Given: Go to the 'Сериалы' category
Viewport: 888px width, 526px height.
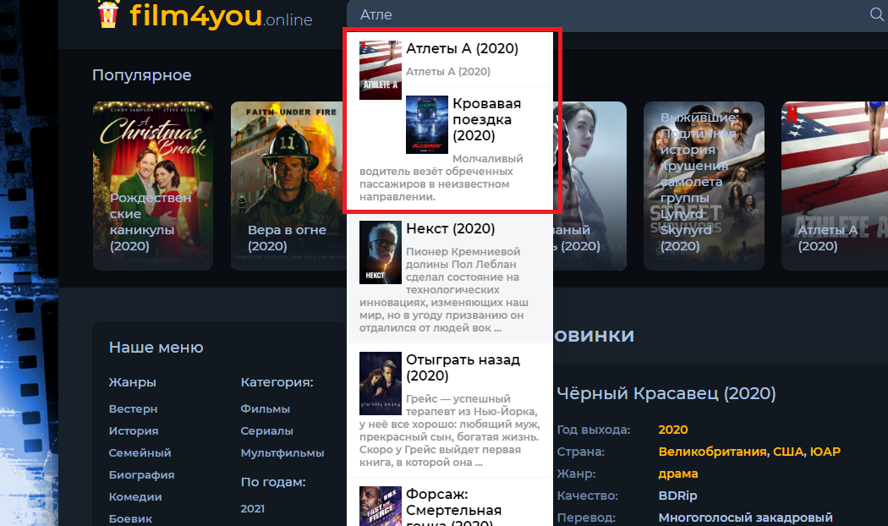Looking at the screenshot, I should click(266, 431).
